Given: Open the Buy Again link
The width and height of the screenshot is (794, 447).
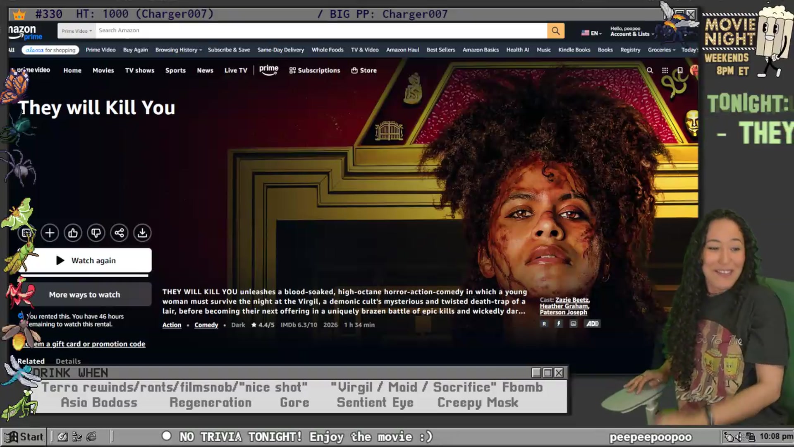Looking at the screenshot, I should pos(135,50).
